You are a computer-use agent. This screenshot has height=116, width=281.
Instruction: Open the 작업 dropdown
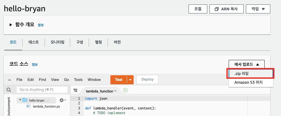258,9
